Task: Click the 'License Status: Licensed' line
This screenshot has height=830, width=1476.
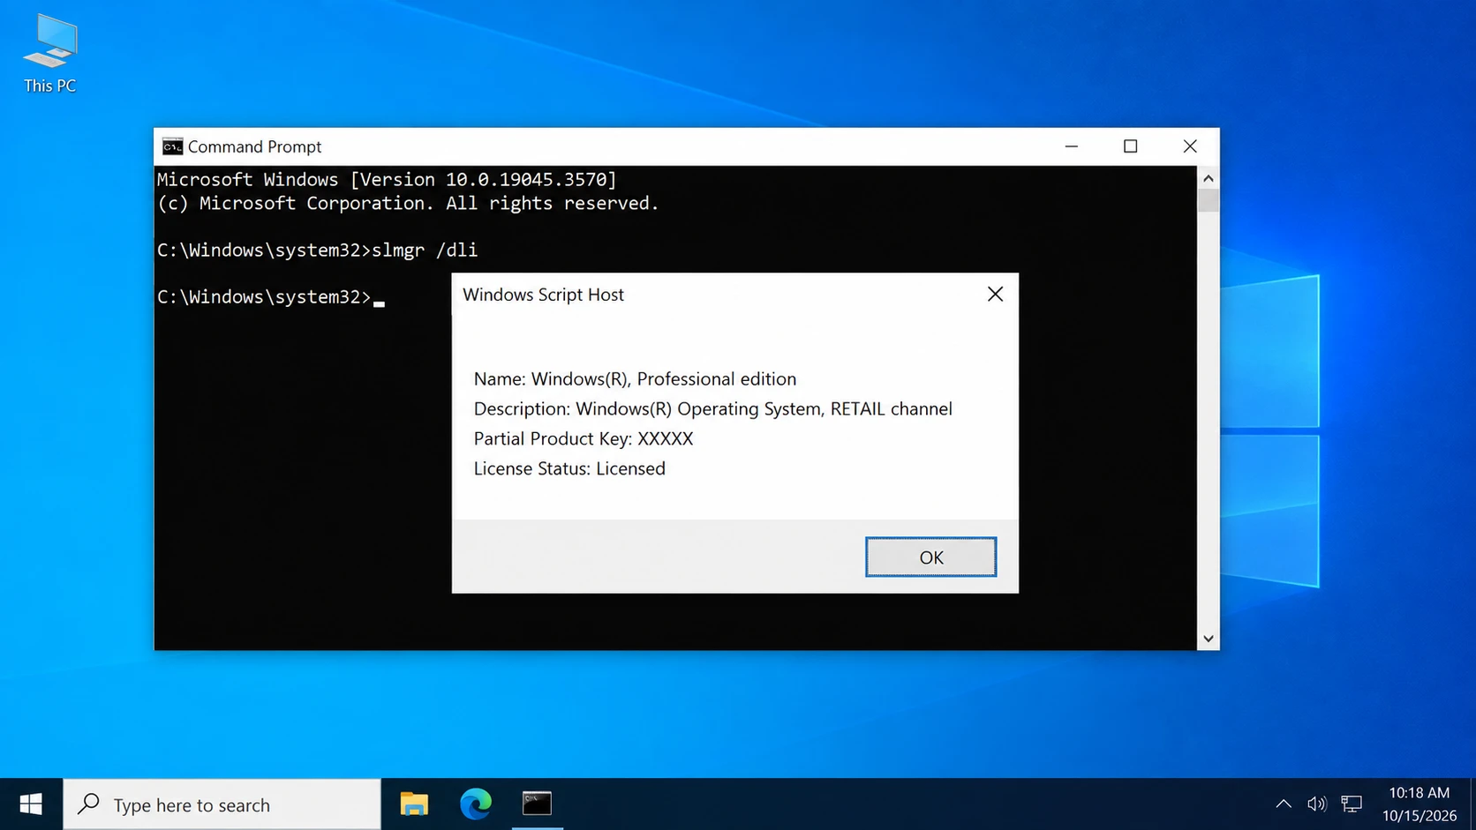Action: click(x=569, y=468)
